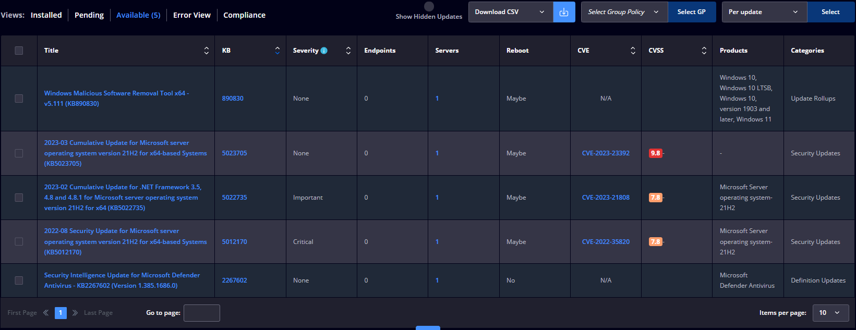The height and width of the screenshot is (330, 856).
Task: Click the Select GP button
Action: [691, 12]
